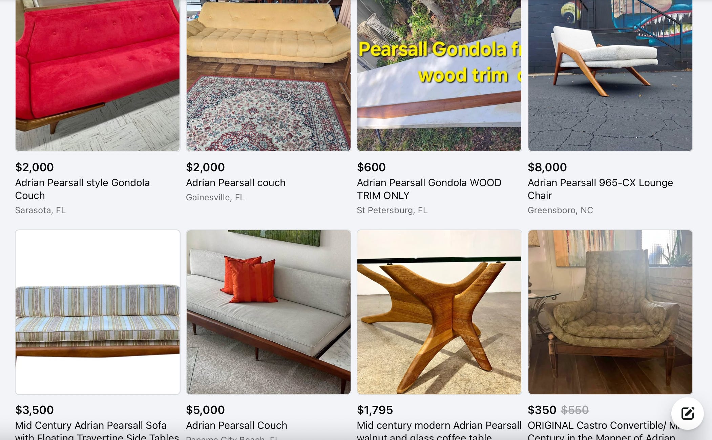The height and width of the screenshot is (440, 712).
Task: Open the white lounge chair photo
Action: click(610, 76)
